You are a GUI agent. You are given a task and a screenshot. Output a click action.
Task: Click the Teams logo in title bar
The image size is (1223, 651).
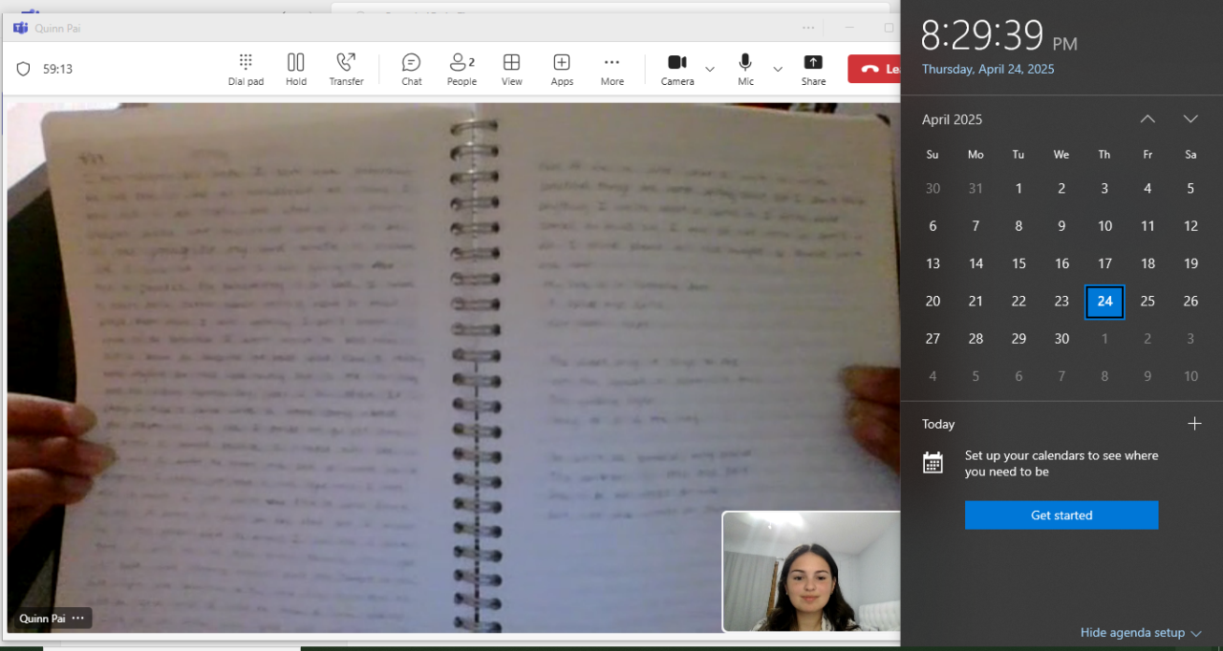point(20,28)
